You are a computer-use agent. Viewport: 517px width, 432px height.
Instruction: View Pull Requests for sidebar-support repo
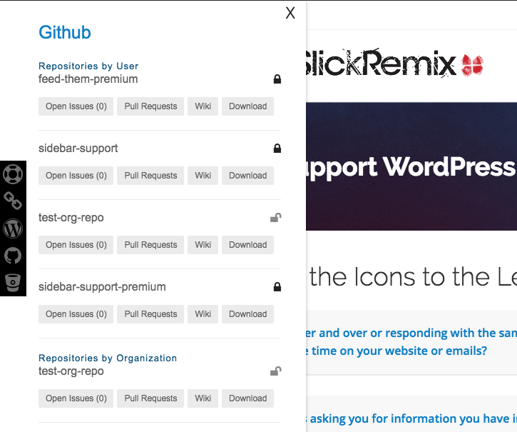[150, 176]
